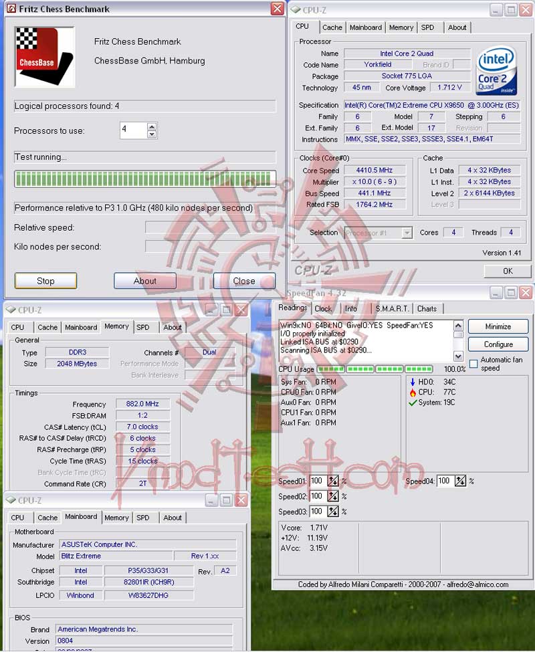Click the Relative speed result field
Image resolution: width=535 pixels, height=652 pixels.
(x=211, y=227)
